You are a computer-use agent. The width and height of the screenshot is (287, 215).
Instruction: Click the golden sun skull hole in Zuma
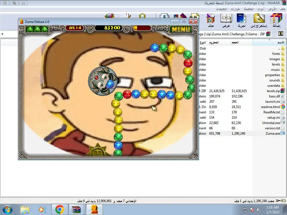tap(98, 150)
